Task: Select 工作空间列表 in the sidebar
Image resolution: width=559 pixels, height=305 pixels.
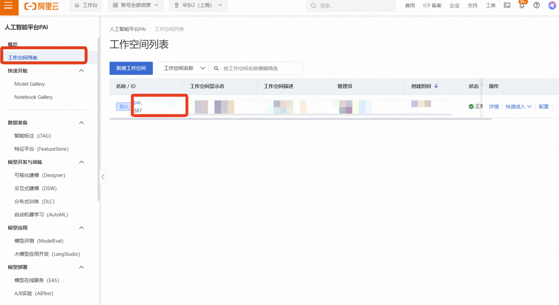Action: point(23,58)
